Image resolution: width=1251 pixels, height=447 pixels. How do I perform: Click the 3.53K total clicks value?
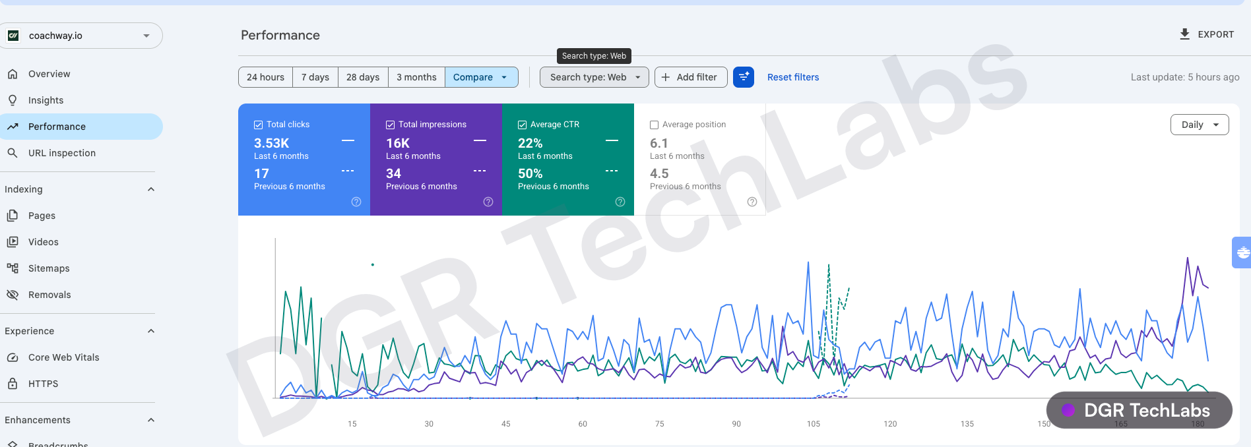(272, 143)
